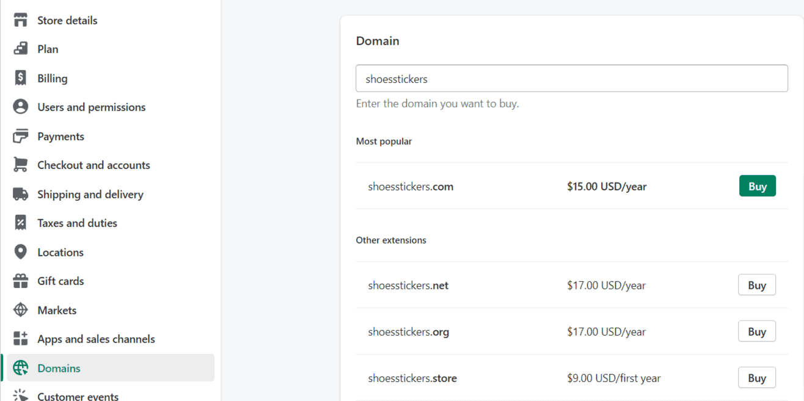The image size is (804, 401).
Task: Click the Plan icon in sidebar
Action: (21, 49)
